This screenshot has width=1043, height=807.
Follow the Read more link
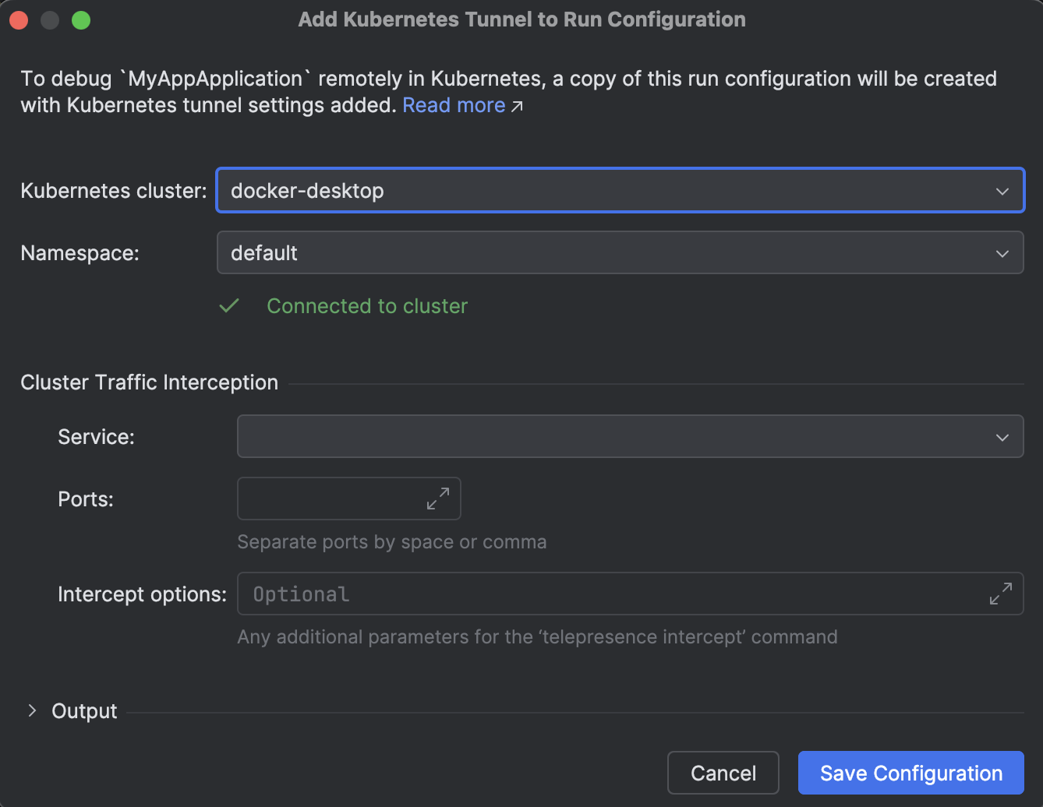point(454,105)
